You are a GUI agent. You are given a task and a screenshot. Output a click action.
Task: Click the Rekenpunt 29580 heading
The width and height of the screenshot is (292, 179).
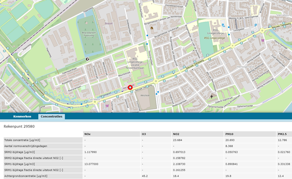(19, 126)
